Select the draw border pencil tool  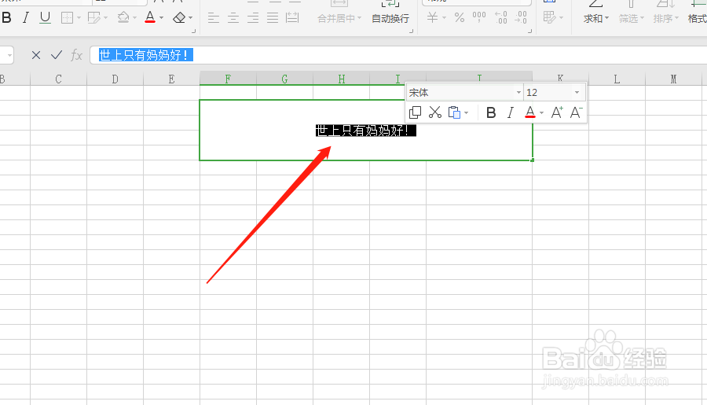93,18
